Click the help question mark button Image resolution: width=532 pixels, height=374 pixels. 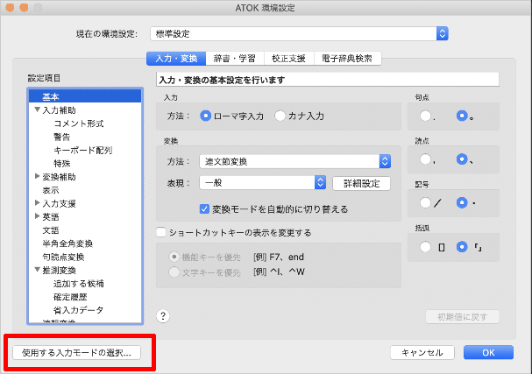(x=163, y=316)
